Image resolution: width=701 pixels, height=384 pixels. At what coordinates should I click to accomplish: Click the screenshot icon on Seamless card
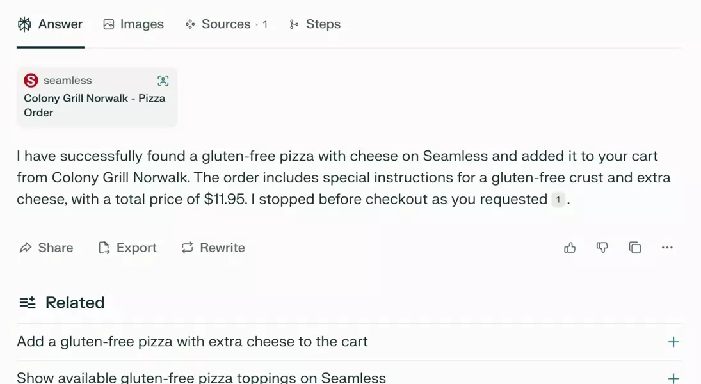[x=163, y=81]
